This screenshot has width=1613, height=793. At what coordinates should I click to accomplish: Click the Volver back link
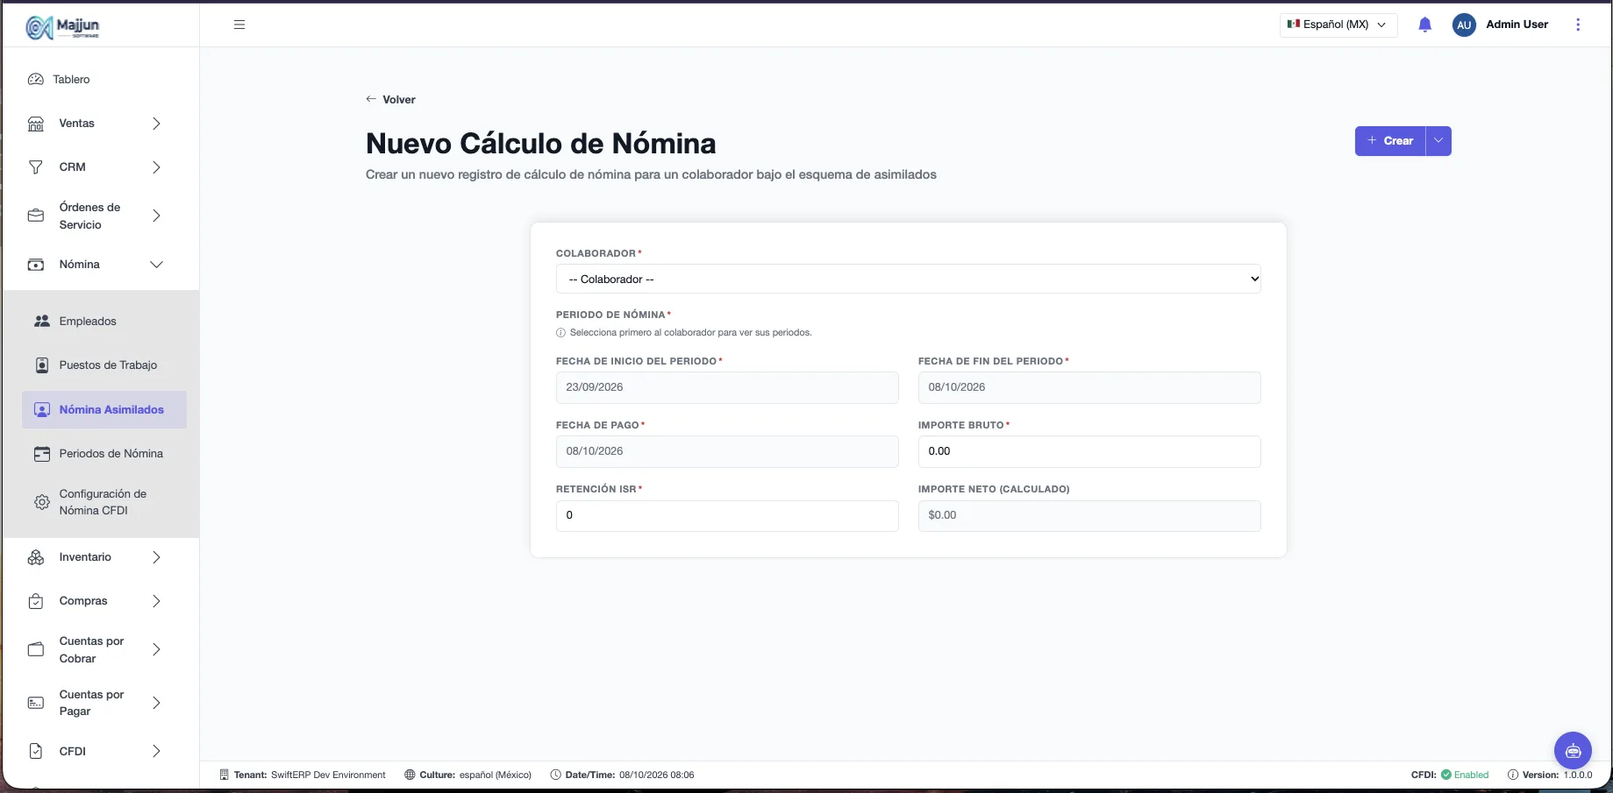(x=390, y=99)
